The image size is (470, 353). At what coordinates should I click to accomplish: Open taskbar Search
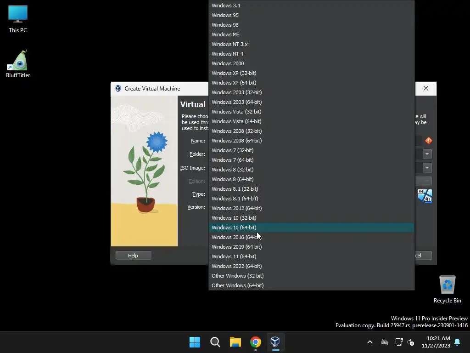point(215,342)
